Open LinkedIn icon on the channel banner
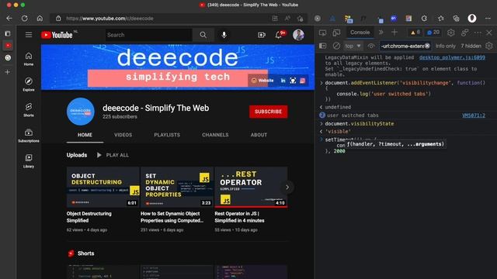497x279 pixels. pyautogui.click(x=283, y=81)
